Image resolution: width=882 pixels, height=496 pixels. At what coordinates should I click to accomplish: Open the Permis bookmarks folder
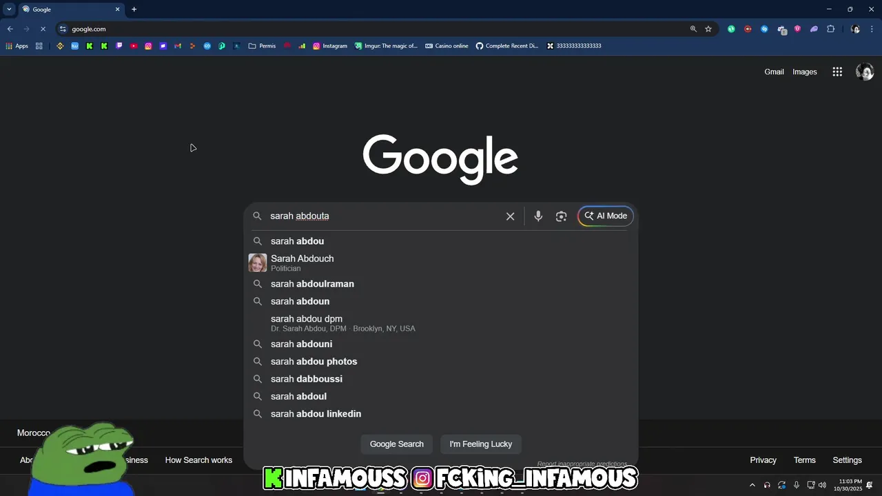point(262,46)
